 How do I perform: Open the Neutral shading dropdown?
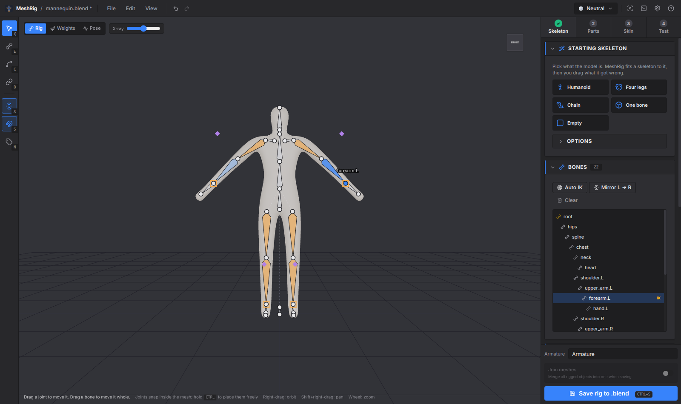pyautogui.click(x=596, y=9)
